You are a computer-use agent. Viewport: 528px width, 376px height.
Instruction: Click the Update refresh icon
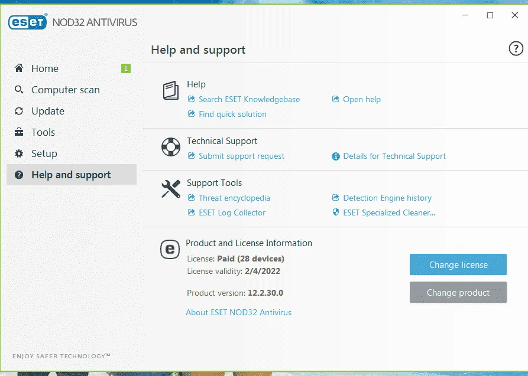19,111
